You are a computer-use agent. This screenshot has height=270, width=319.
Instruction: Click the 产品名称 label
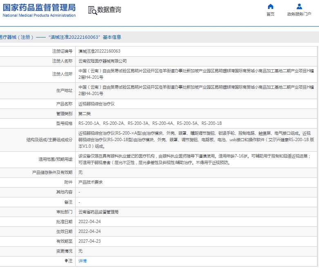(x=64, y=104)
